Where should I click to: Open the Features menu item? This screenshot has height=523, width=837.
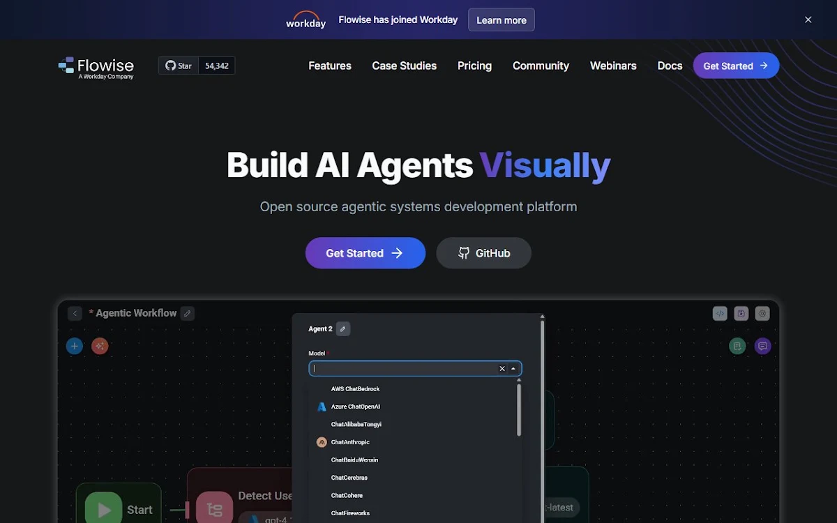(x=330, y=66)
